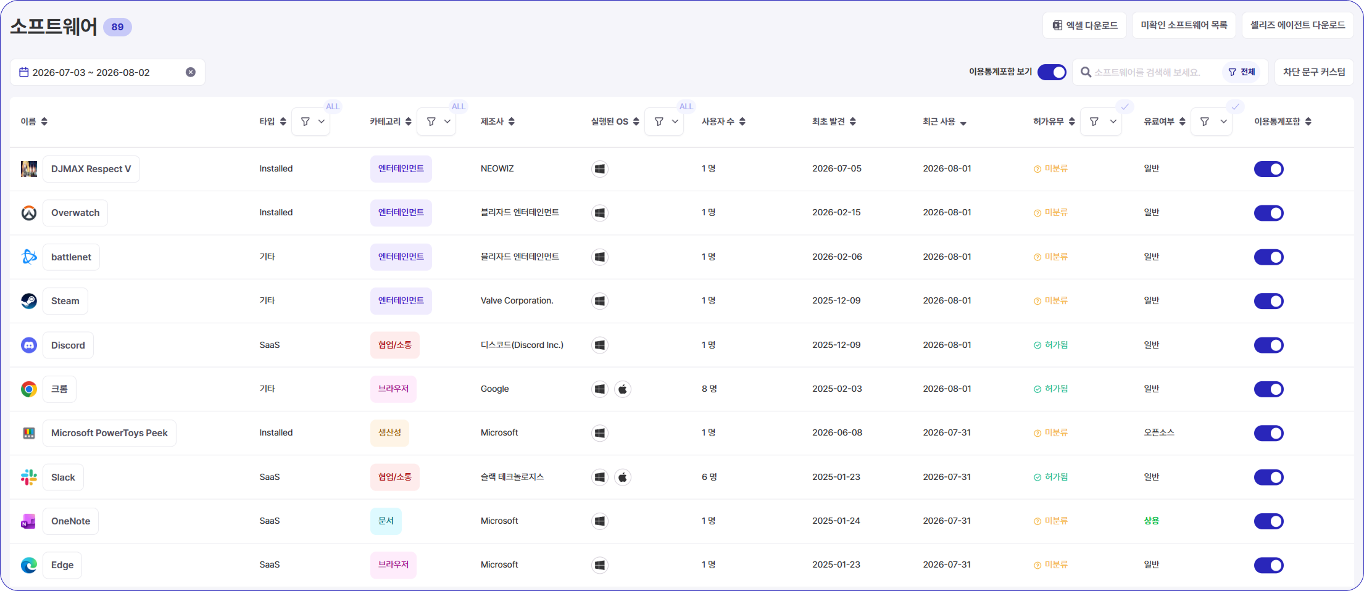Click the Overwatch logo icon
This screenshot has width=1364, height=591.
(29, 213)
